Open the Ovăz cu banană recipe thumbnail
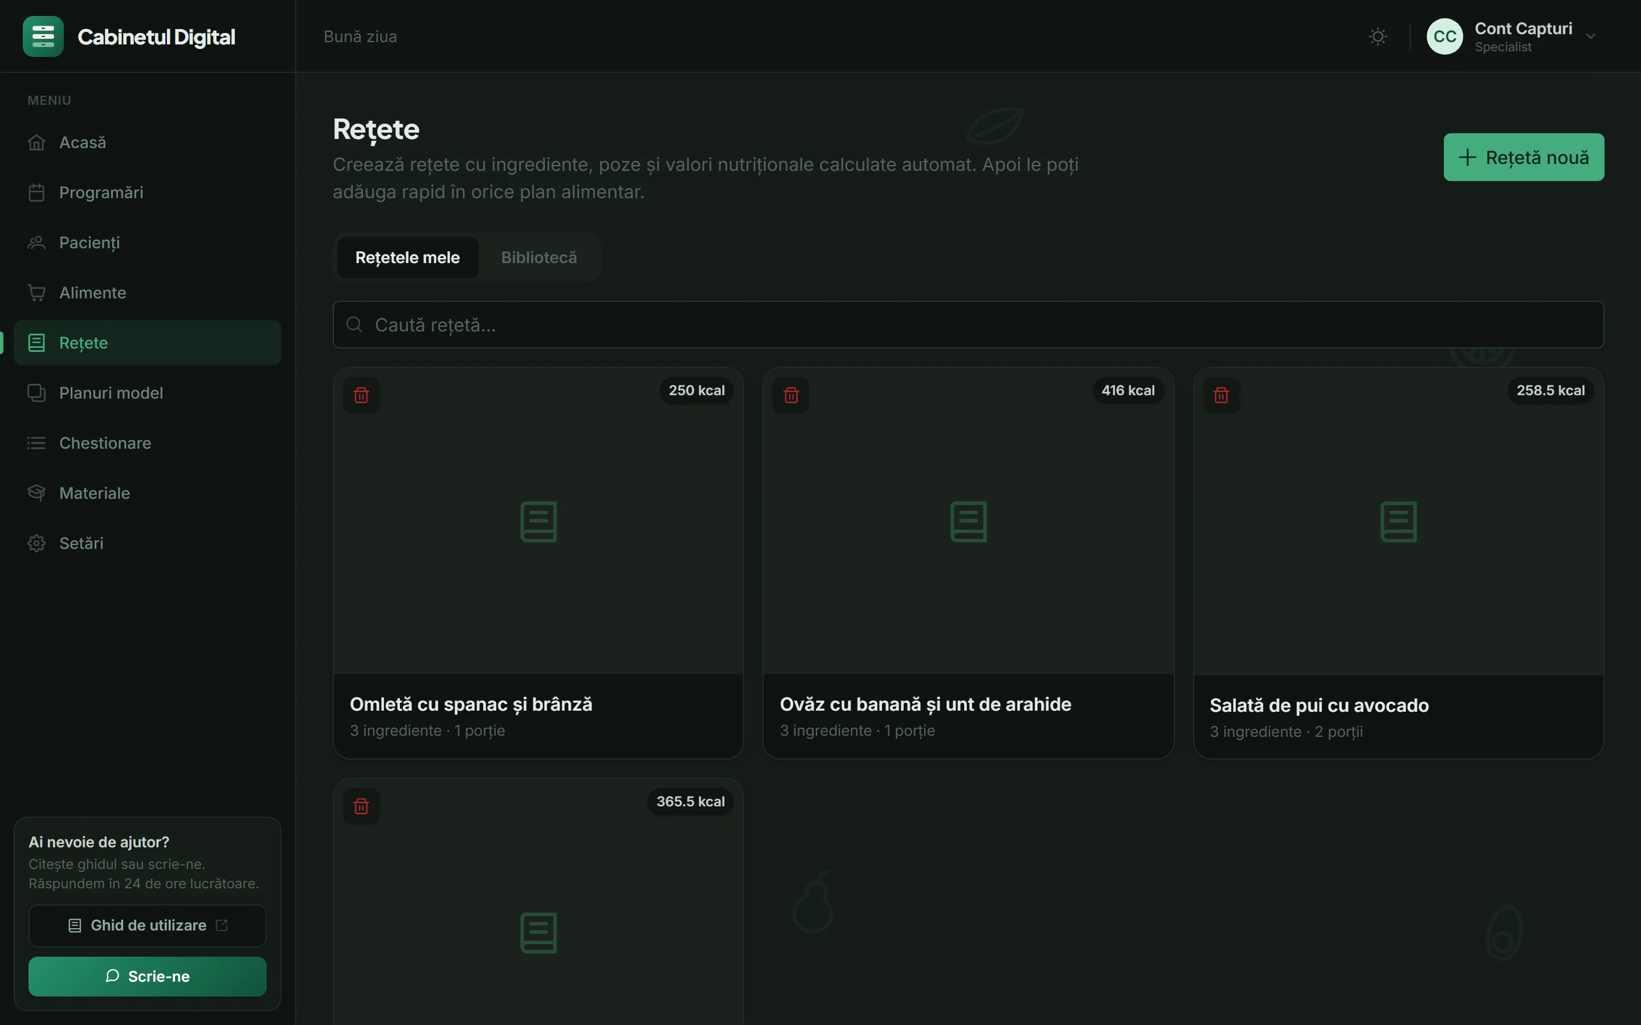 pos(968,521)
